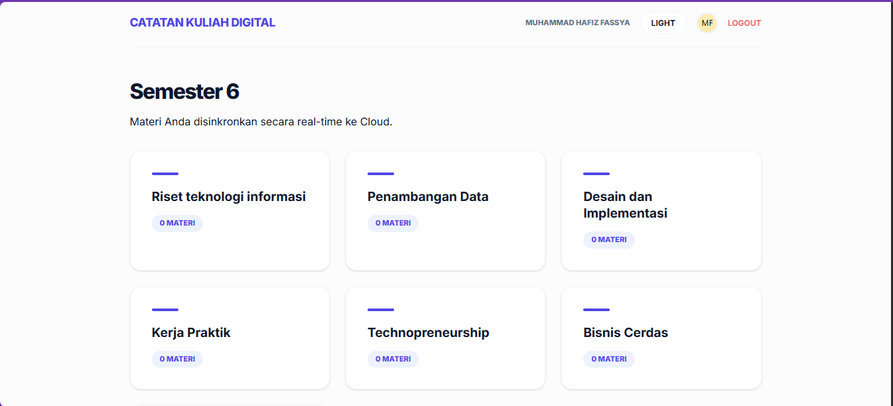The width and height of the screenshot is (893, 406).
Task: Click the 0 MATERI badge under Penambangan Data
Action: pyautogui.click(x=393, y=223)
